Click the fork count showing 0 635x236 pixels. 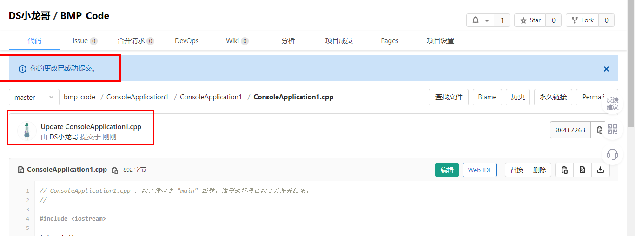606,20
